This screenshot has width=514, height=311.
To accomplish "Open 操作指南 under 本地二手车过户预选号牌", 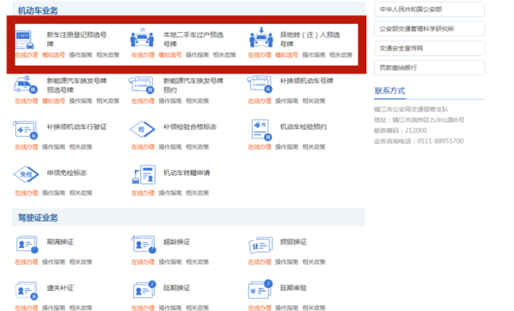I will click(x=197, y=55).
